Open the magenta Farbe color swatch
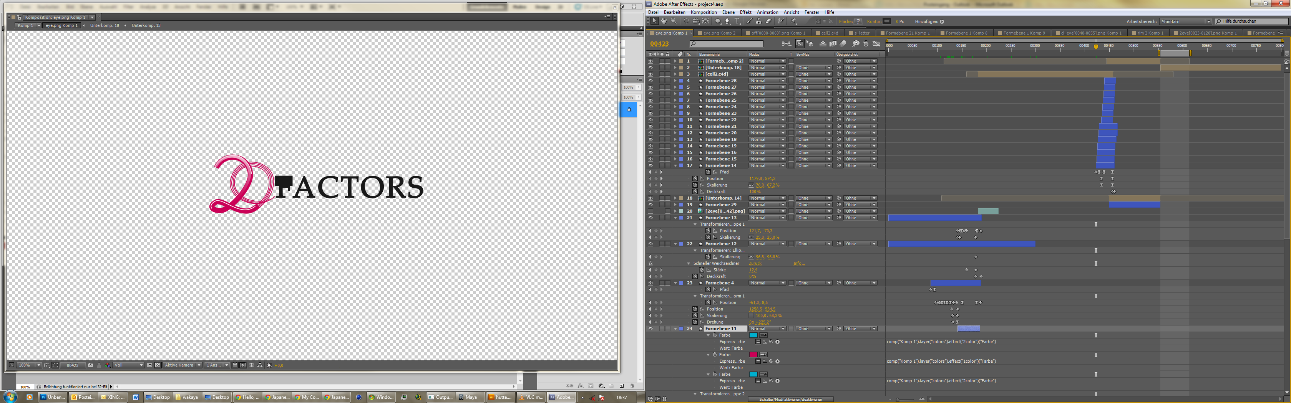This screenshot has height=403, width=1291. [753, 355]
